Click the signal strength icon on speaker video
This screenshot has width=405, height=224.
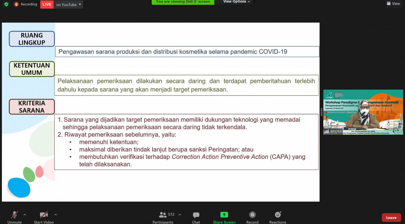click(x=326, y=132)
